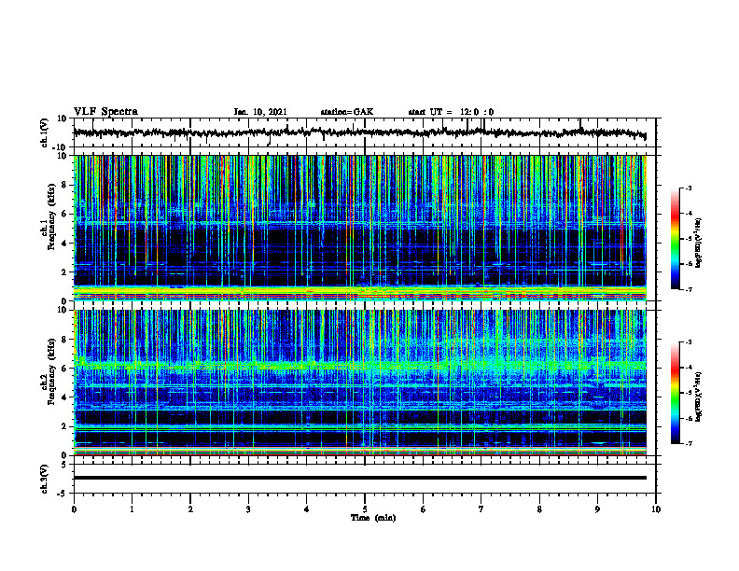Screen dimensions: 739x571
Task: Click the "VLF Spectra" plot title
Action: coord(105,111)
